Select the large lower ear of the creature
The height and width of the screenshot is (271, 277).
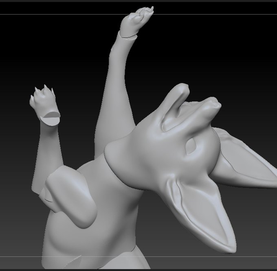click(x=203, y=214)
